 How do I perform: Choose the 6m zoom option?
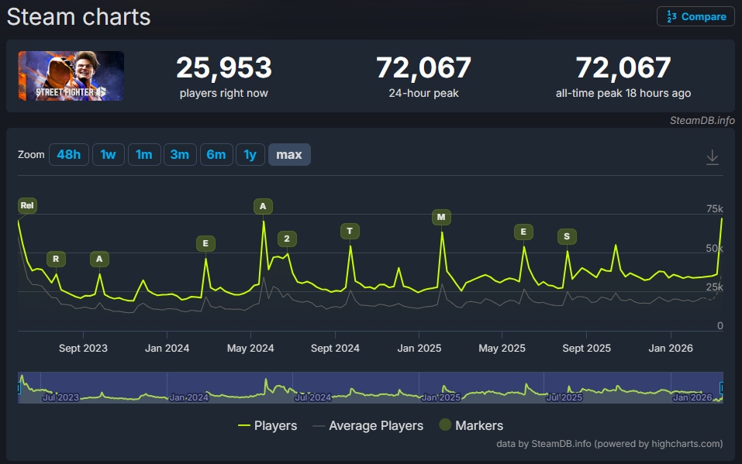pyautogui.click(x=216, y=155)
